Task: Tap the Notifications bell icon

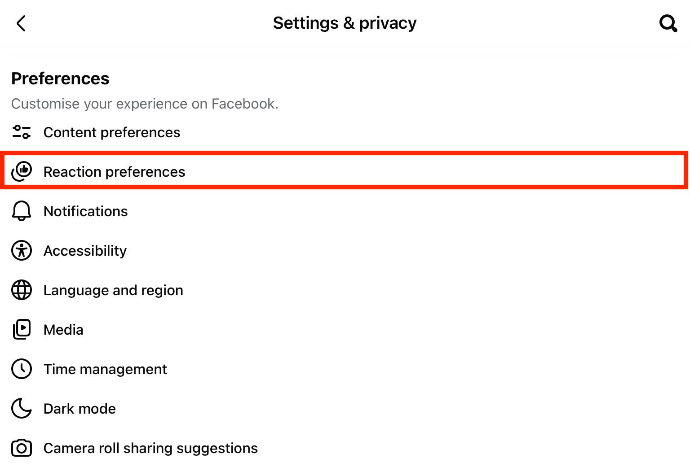Action: (x=21, y=211)
